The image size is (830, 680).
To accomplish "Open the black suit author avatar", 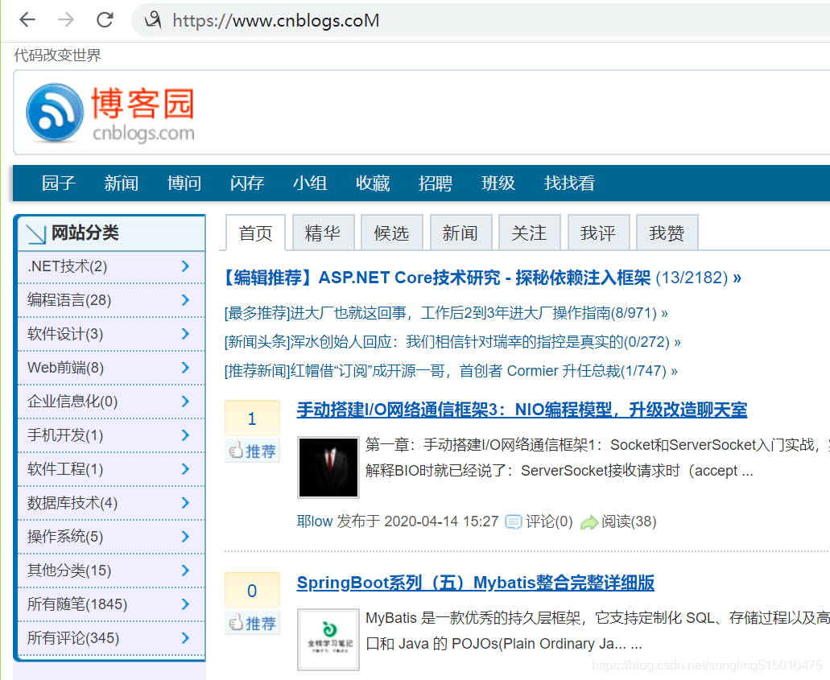I will 328,468.
